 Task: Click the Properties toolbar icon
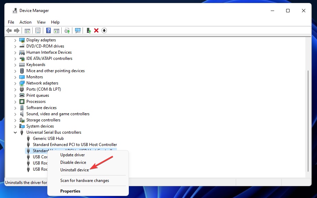point(38,30)
